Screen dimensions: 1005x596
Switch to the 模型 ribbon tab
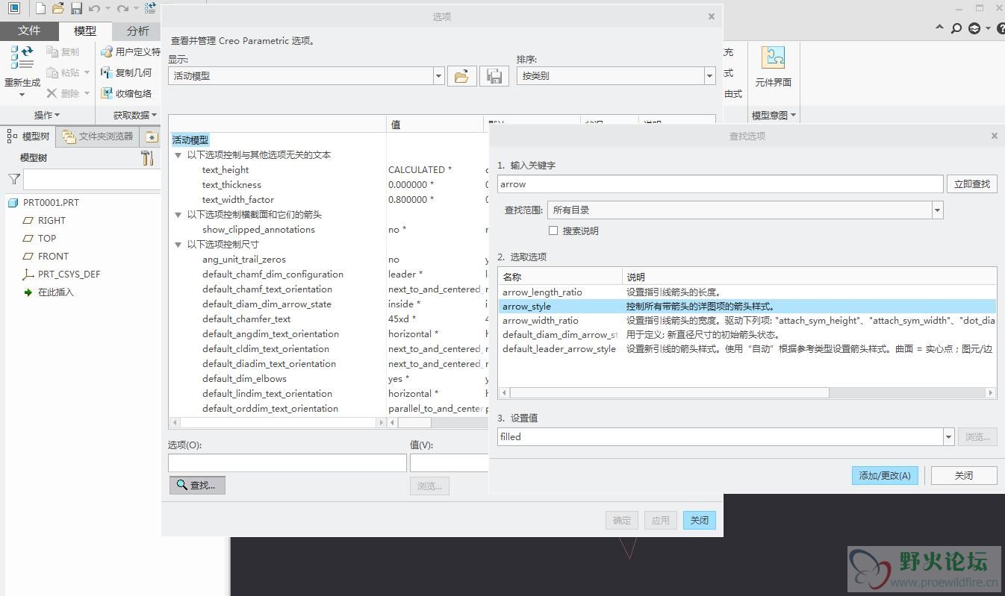[84, 31]
